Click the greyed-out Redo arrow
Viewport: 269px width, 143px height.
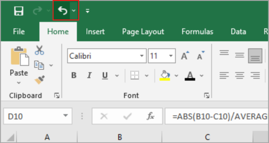coord(37,11)
